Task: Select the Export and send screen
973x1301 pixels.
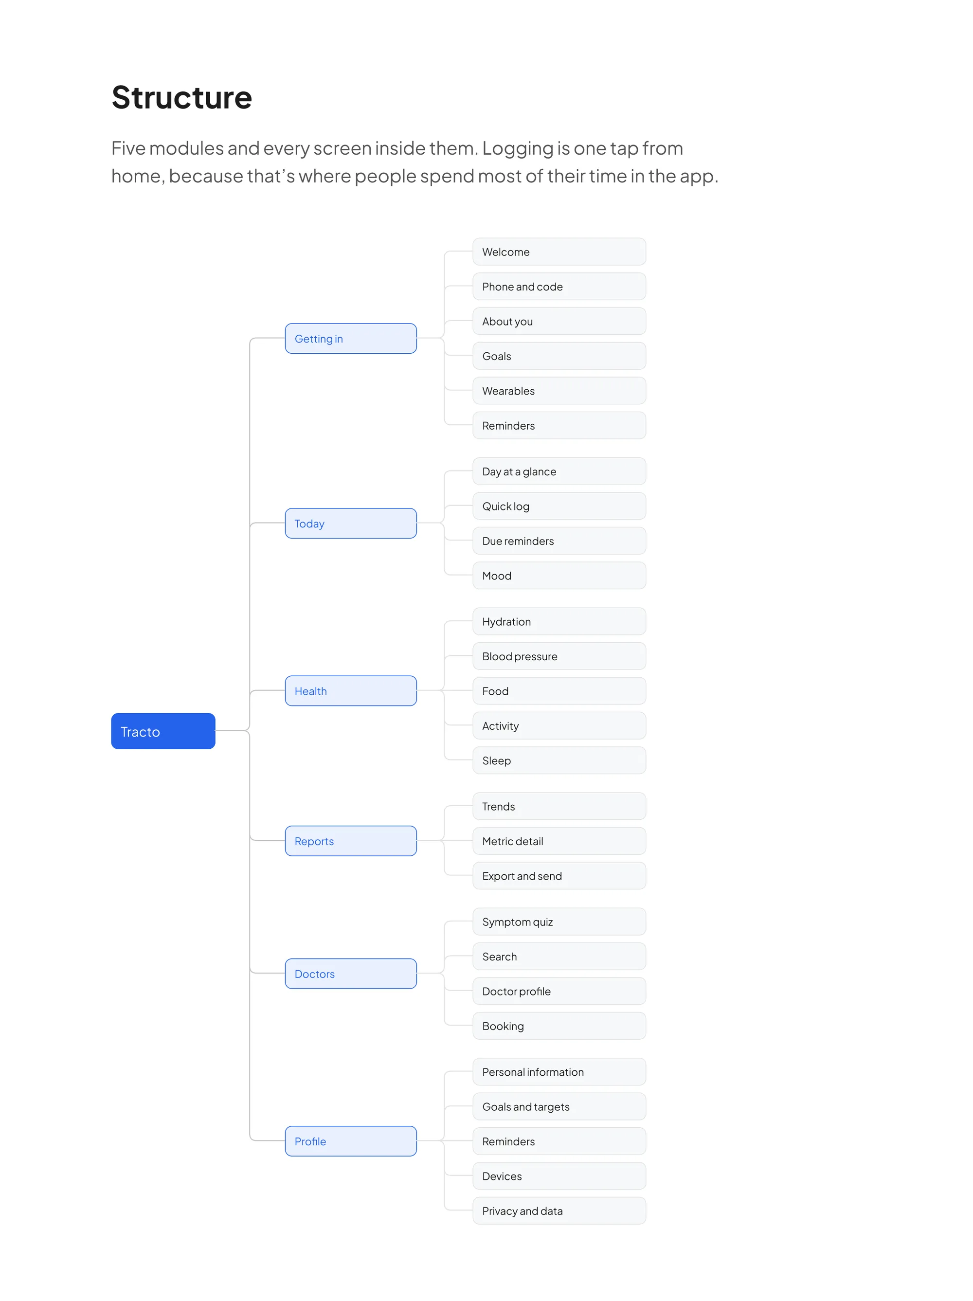Action: pos(559,875)
